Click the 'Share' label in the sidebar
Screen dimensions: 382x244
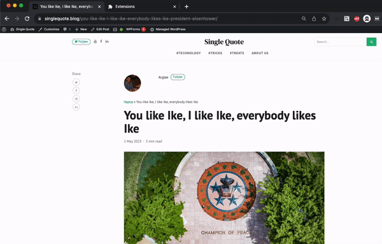tap(76, 74)
